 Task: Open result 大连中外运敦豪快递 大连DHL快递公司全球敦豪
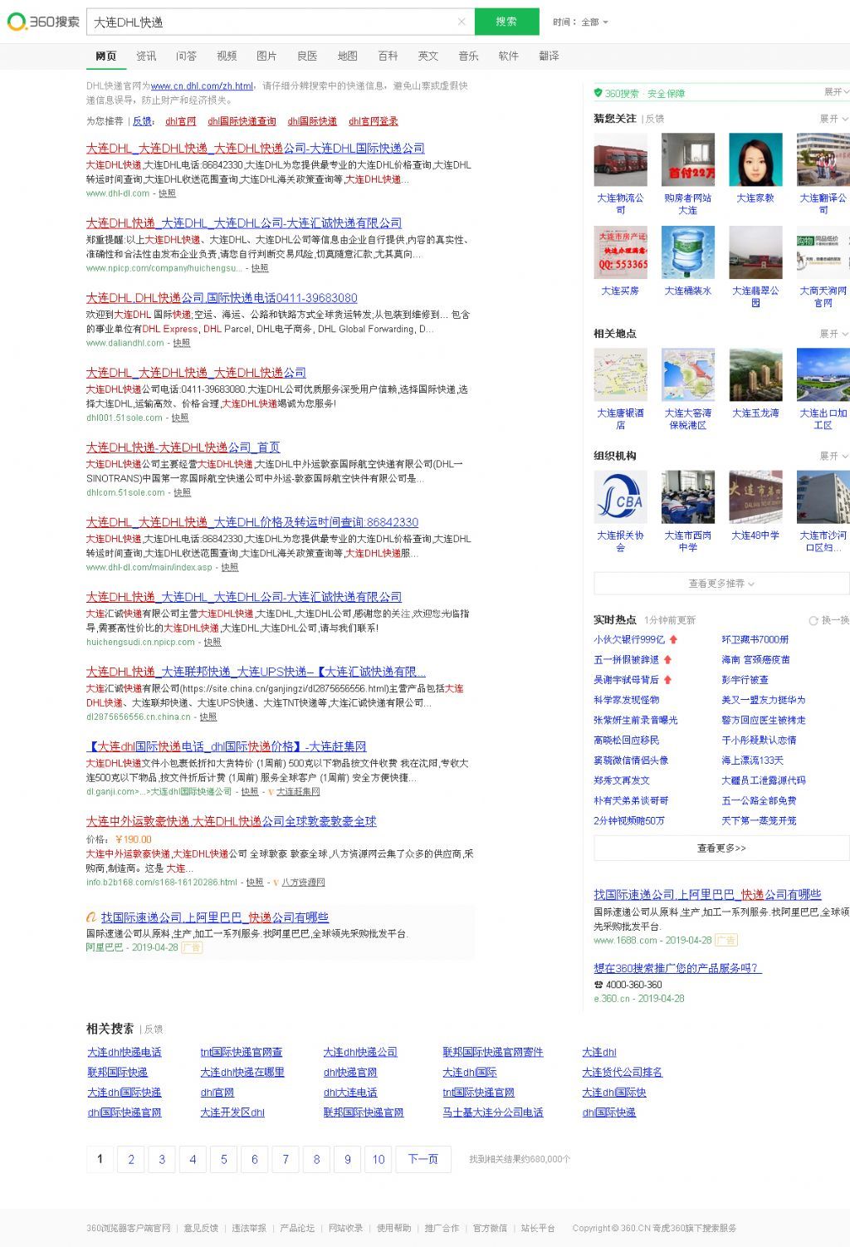[x=232, y=821]
